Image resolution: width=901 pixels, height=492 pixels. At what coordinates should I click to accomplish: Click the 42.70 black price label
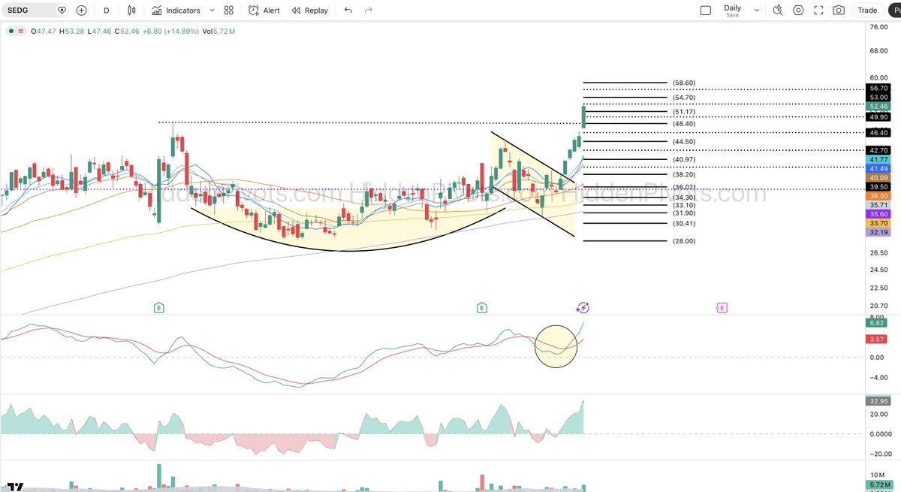pos(878,150)
